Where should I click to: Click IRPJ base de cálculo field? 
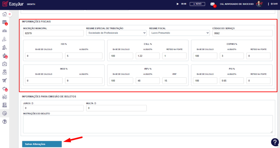point(121,80)
